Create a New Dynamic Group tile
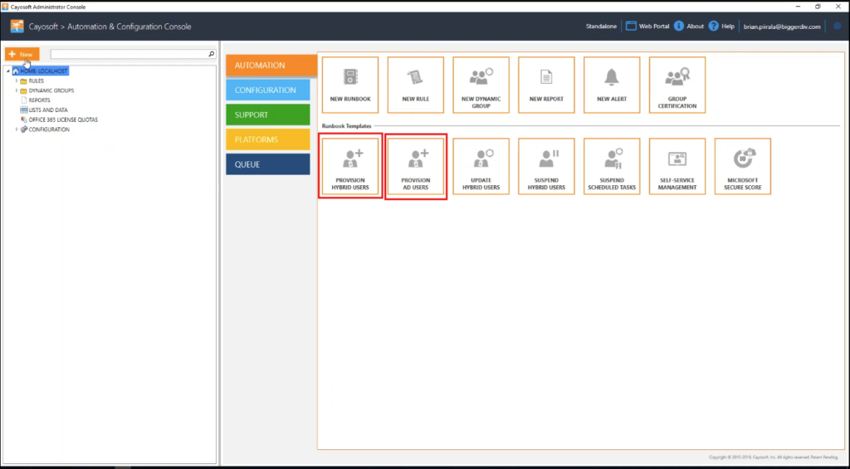850x469 pixels. 481,85
